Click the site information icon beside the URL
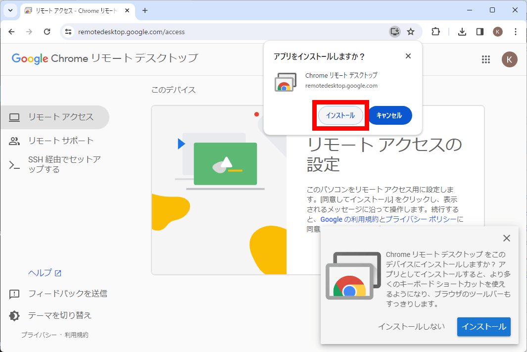This screenshot has width=527, height=352. (x=67, y=31)
